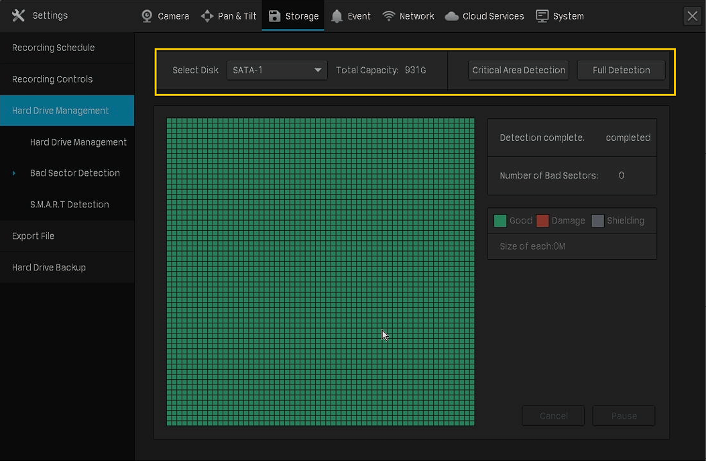This screenshot has width=706, height=463.
Task: Click the Storage floppy disk icon
Action: pos(274,16)
